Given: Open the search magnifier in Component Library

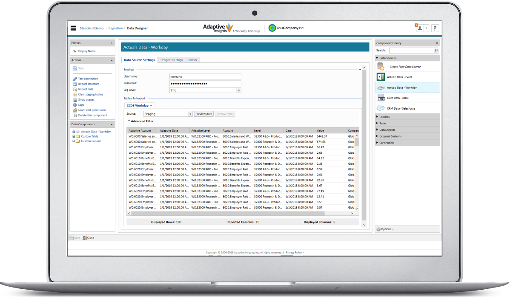Looking at the screenshot, I should [435, 50].
